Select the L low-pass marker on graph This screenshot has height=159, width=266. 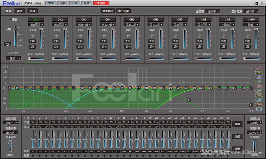[x=251, y=105]
